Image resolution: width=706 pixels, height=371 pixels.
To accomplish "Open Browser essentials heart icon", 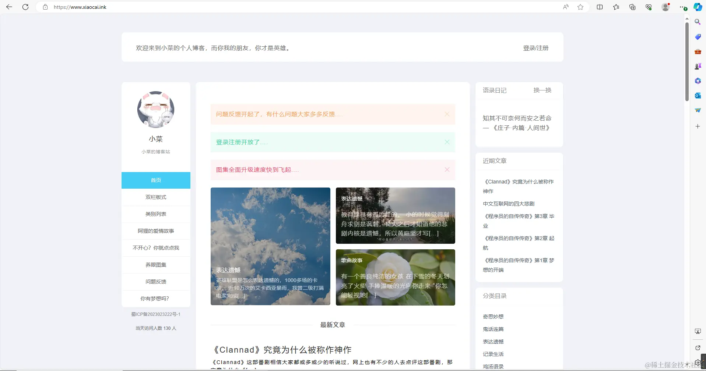I will pos(649,7).
